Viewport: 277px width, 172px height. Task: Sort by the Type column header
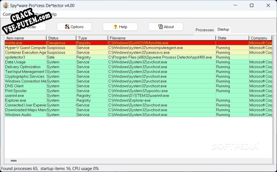(x=92, y=38)
